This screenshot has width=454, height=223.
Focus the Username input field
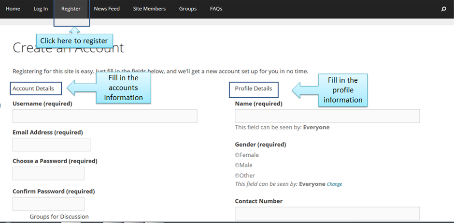[105, 116]
